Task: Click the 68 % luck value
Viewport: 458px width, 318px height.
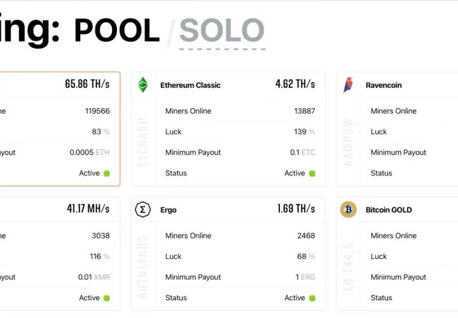Action: (306, 256)
